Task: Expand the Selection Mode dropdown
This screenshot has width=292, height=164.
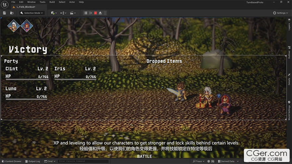Action: click(x=32, y=13)
